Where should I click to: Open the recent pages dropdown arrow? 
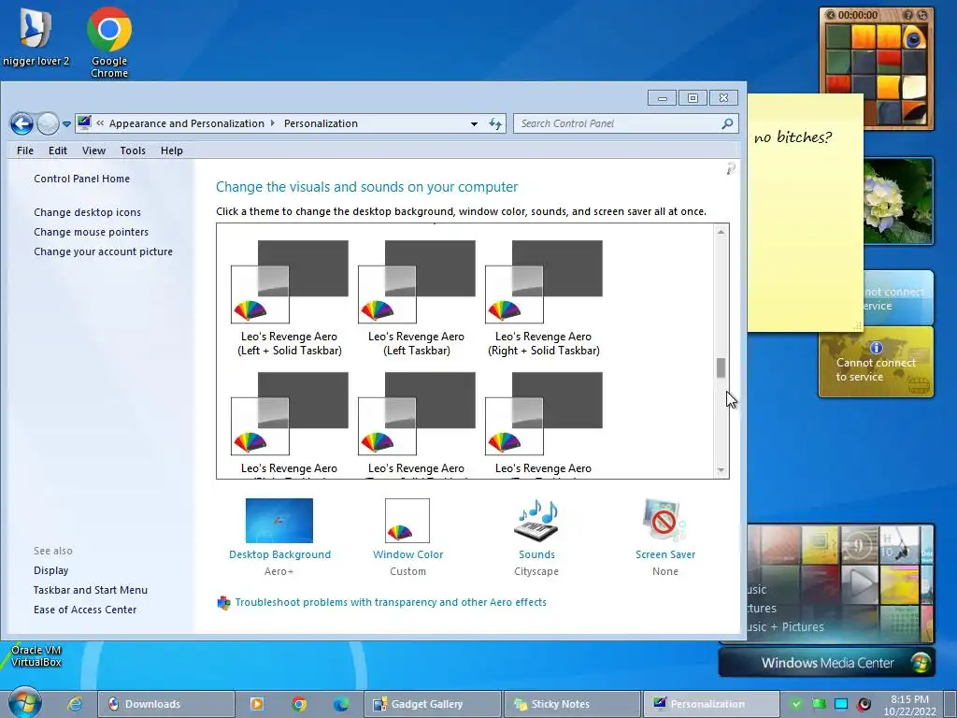click(66, 124)
